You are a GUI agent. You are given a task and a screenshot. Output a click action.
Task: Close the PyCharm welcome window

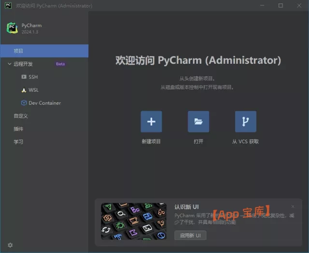pyautogui.click(x=299, y=5)
